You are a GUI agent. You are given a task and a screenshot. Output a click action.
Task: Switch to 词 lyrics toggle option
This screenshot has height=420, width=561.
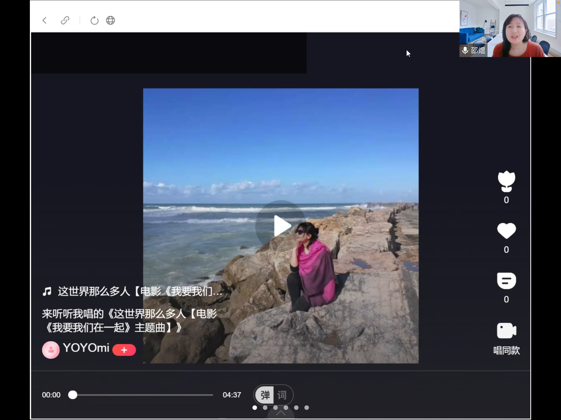pyautogui.click(x=282, y=395)
